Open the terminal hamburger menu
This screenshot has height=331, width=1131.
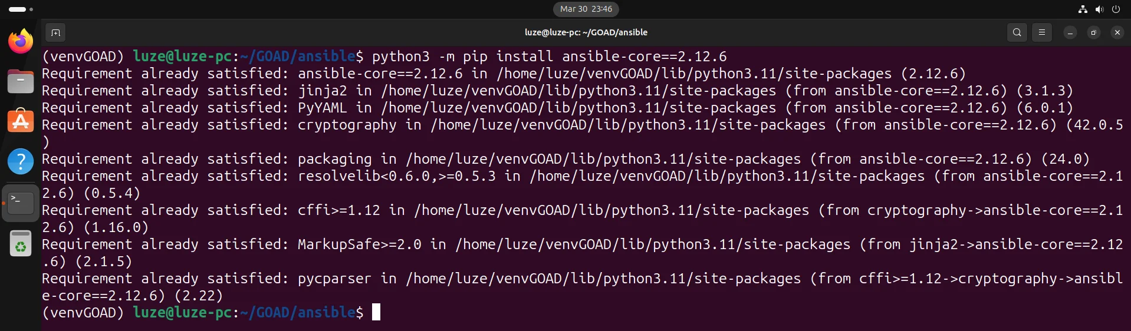pyautogui.click(x=1041, y=32)
